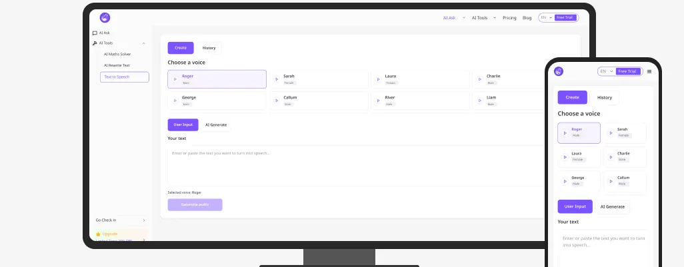
Task: Click the purple logo in the desktop header
Action: [x=105, y=17]
